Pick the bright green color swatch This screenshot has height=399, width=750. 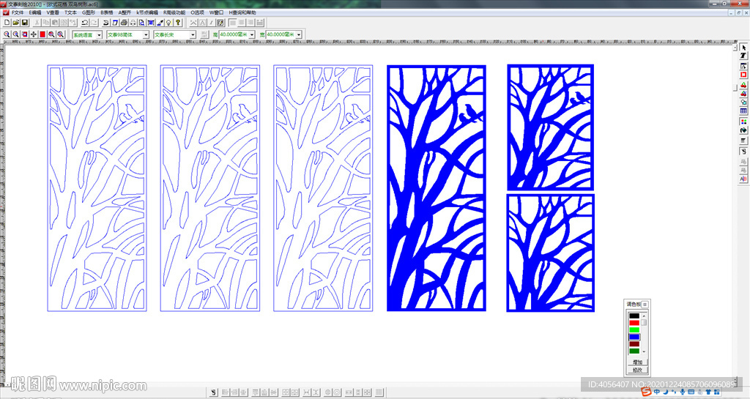pos(634,329)
